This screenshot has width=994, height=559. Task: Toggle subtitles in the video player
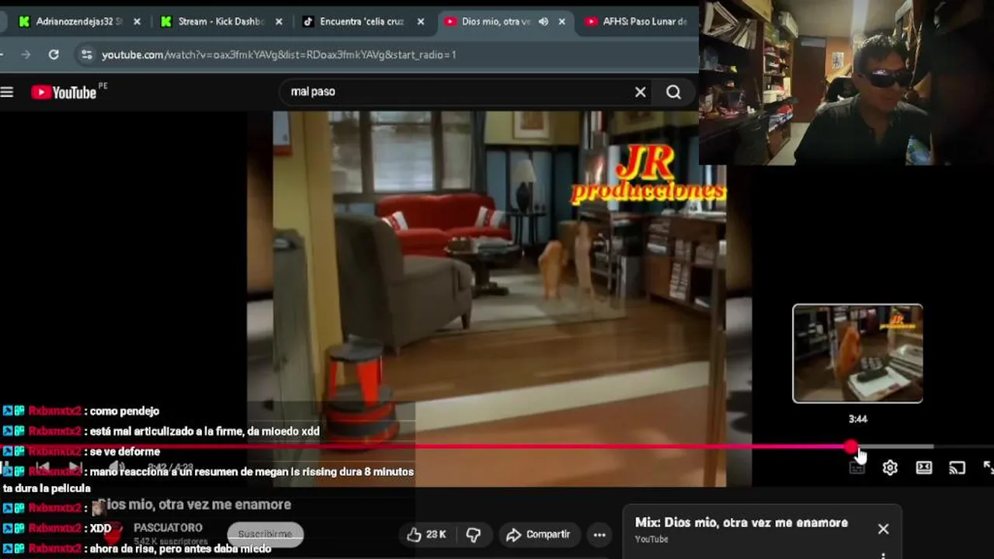[x=857, y=467]
